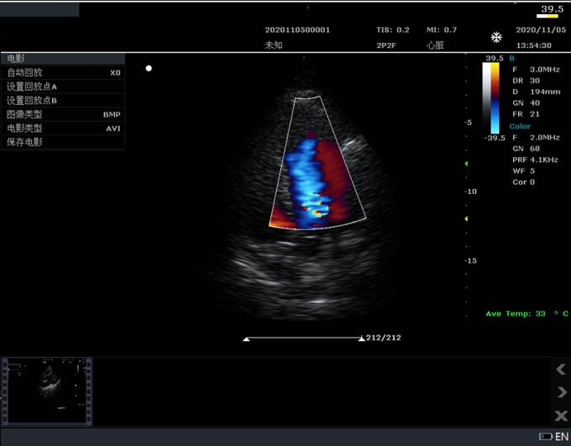Go to next thumbnail with right chevron
Screen dimensions: 571x446
[561, 392]
